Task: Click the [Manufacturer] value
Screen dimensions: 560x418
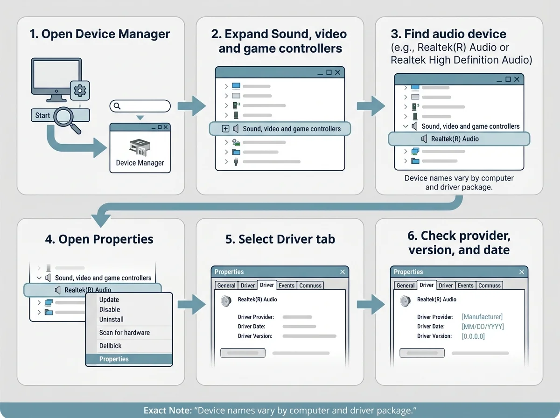Action: point(482,317)
